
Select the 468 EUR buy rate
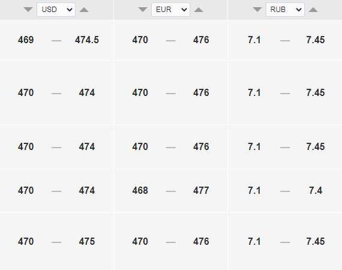pyautogui.click(x=140, y=190)
